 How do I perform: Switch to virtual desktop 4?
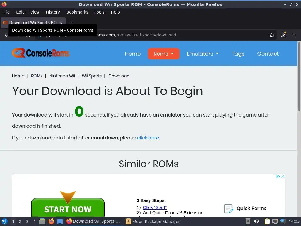tap(34, 222)
